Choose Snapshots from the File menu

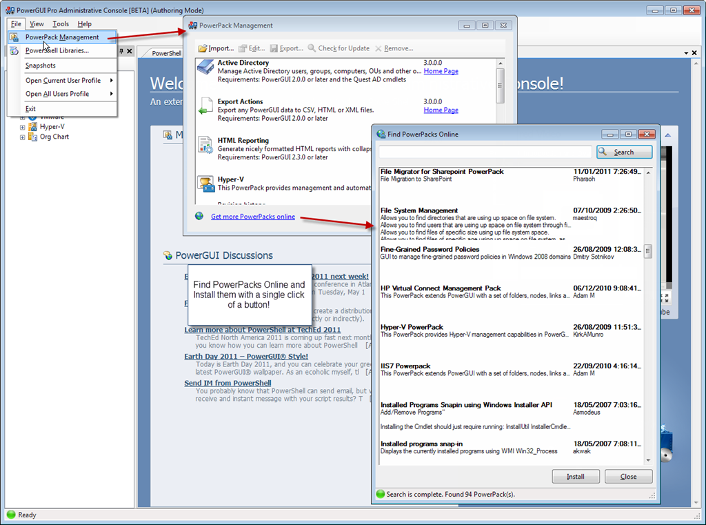tap(41, 66)
